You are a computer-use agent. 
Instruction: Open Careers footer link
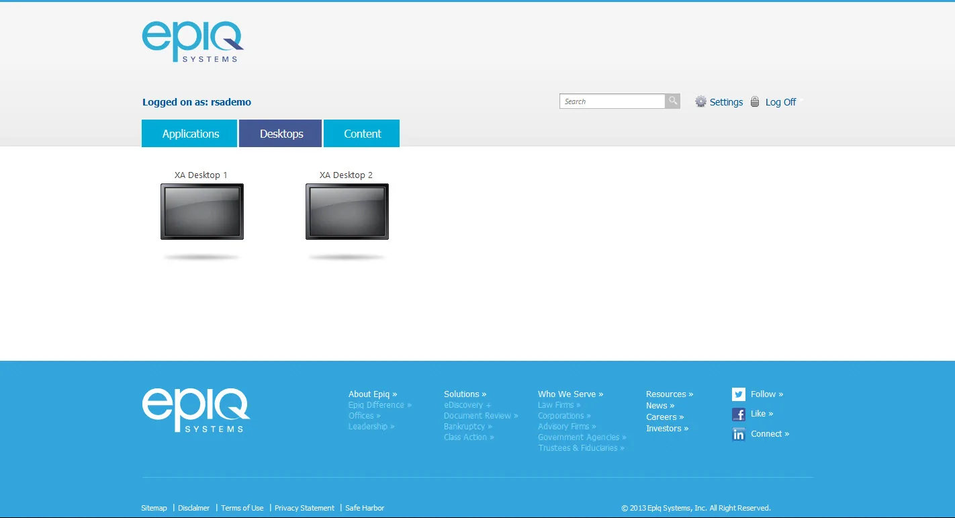[x=665, y=417]
